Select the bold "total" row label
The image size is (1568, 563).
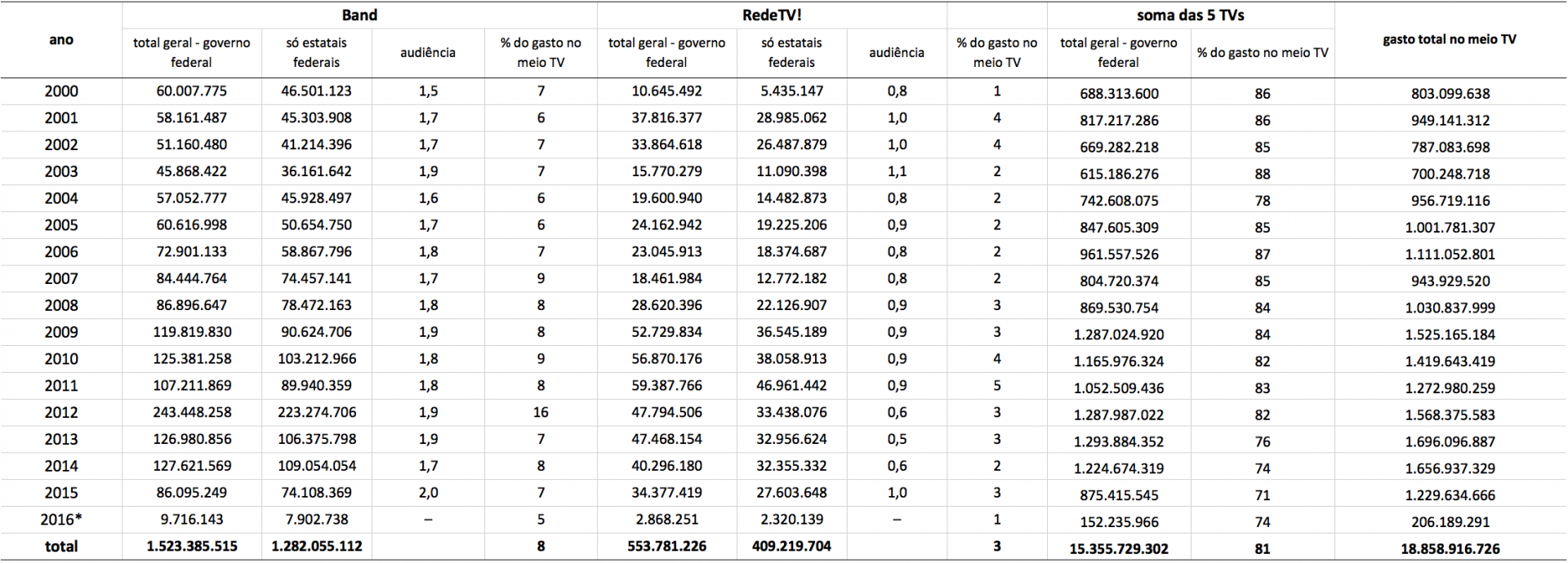pyautogui.click(x=61, y=546)
